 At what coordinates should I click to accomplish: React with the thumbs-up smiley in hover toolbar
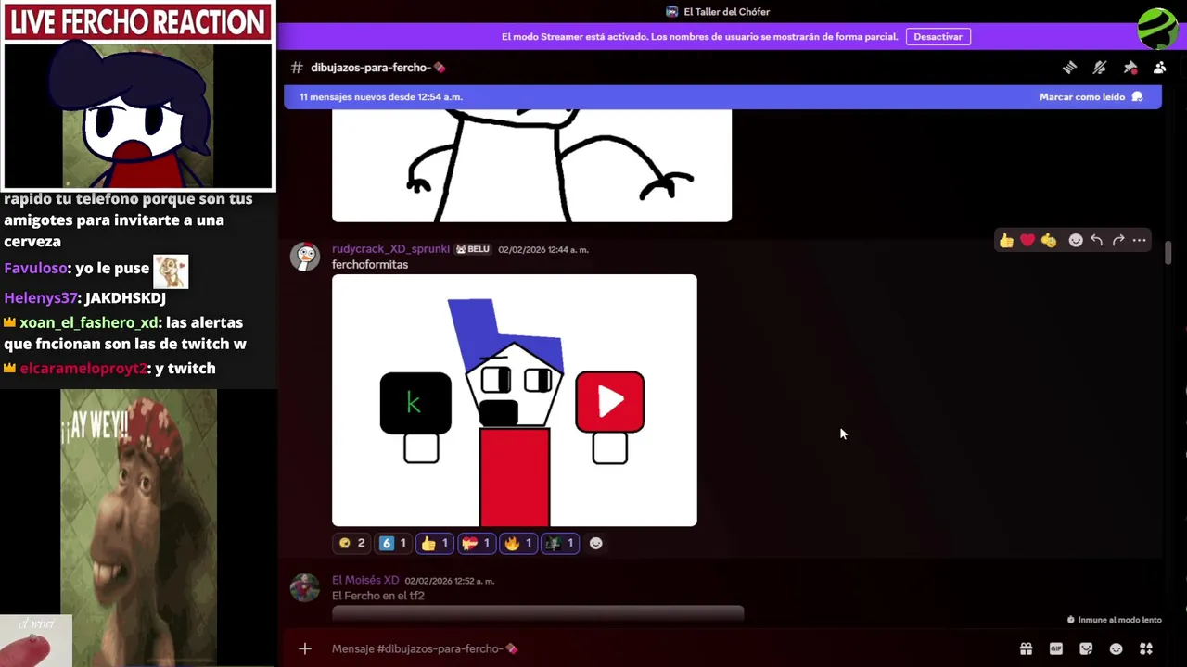(x=1049, y=241)
